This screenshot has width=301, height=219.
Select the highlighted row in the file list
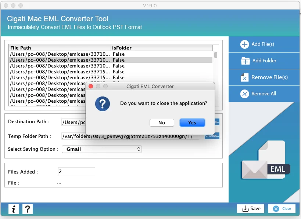[x=111, y=60]
